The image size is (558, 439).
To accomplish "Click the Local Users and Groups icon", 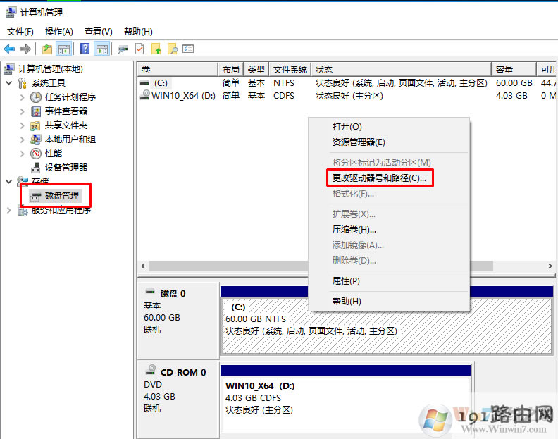I will (36, 140).
